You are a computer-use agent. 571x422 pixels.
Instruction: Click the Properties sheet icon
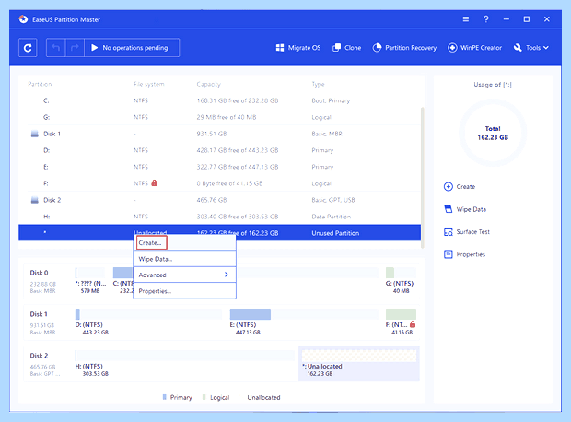449,254
